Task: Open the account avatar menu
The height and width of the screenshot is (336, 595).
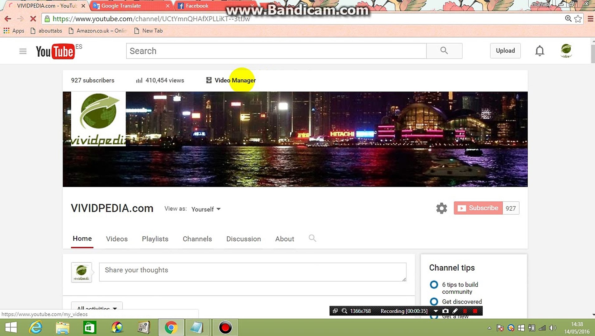Action: click(x=566, y=50)
